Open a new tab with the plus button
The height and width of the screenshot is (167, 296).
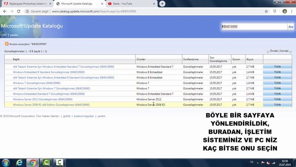click(162, 4)
